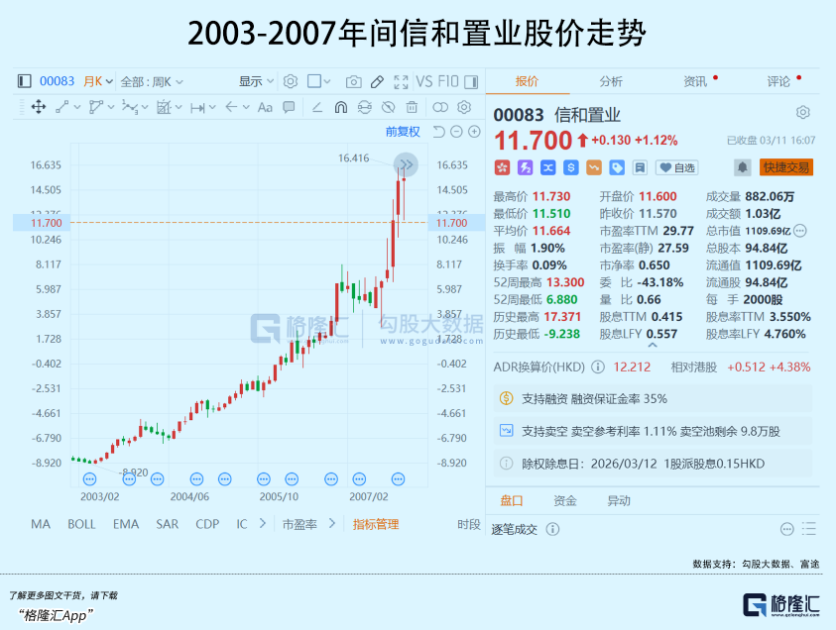Click the screenshot camera icon
The width and height of the screenshot is (836, 630).
[x=353, y=81]
